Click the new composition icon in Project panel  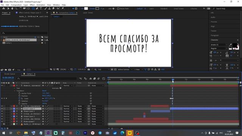click(9, 70)
